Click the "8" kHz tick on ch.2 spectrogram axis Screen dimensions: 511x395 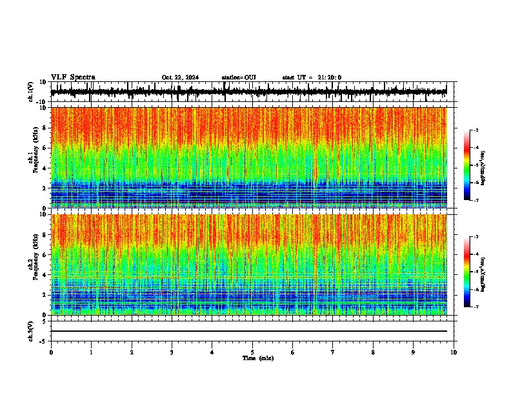pyautogui.click(x=45, y=235)
